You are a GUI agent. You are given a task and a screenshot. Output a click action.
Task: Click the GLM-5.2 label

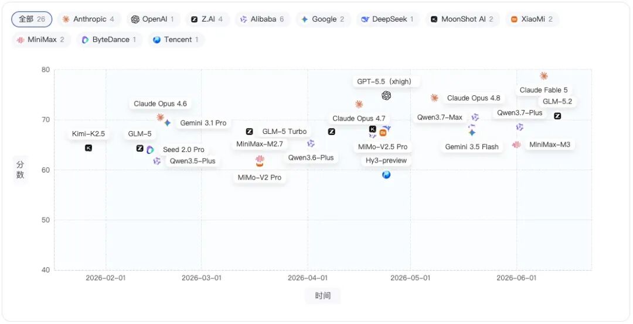(x=557, y=102)
